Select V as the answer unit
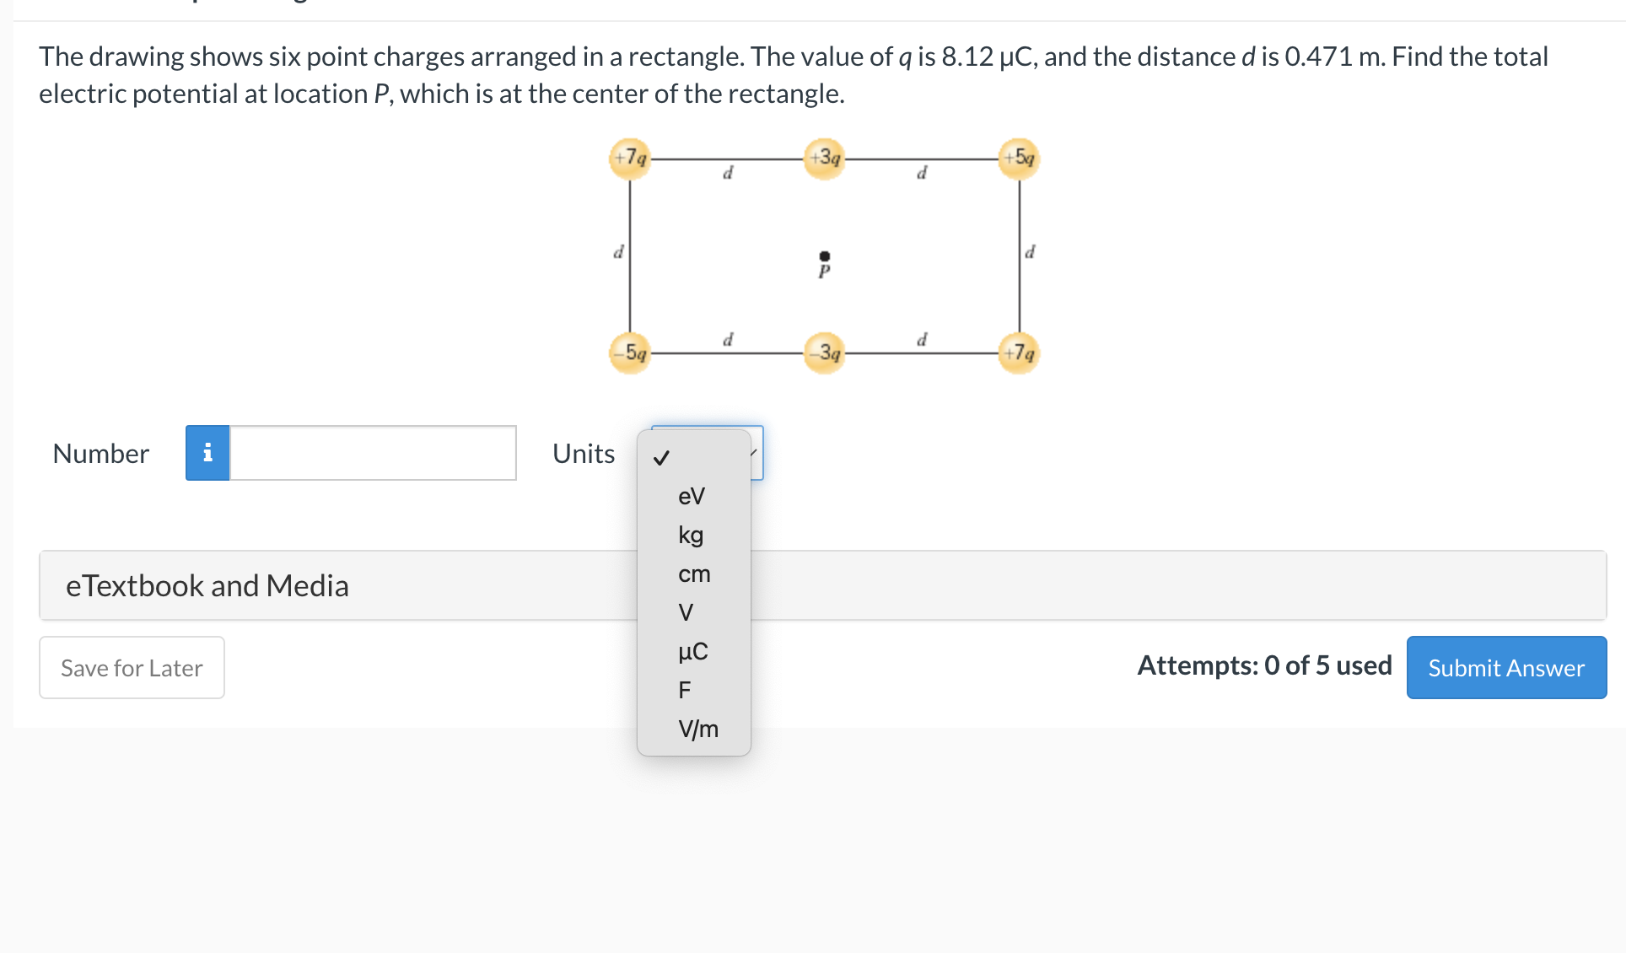 tap(686, 612)
